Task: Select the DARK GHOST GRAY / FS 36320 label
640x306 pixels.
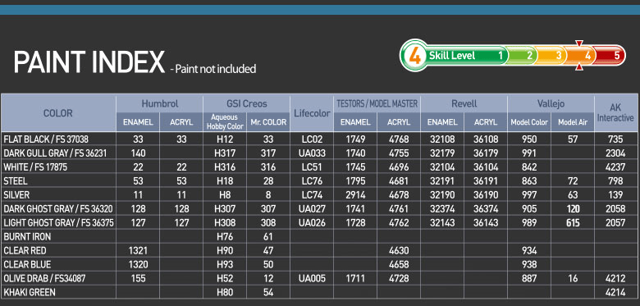Action: (x=58, y=209)
